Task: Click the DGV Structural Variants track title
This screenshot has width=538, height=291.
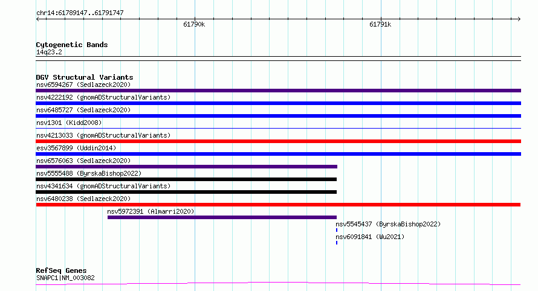Action: (85, 77)
